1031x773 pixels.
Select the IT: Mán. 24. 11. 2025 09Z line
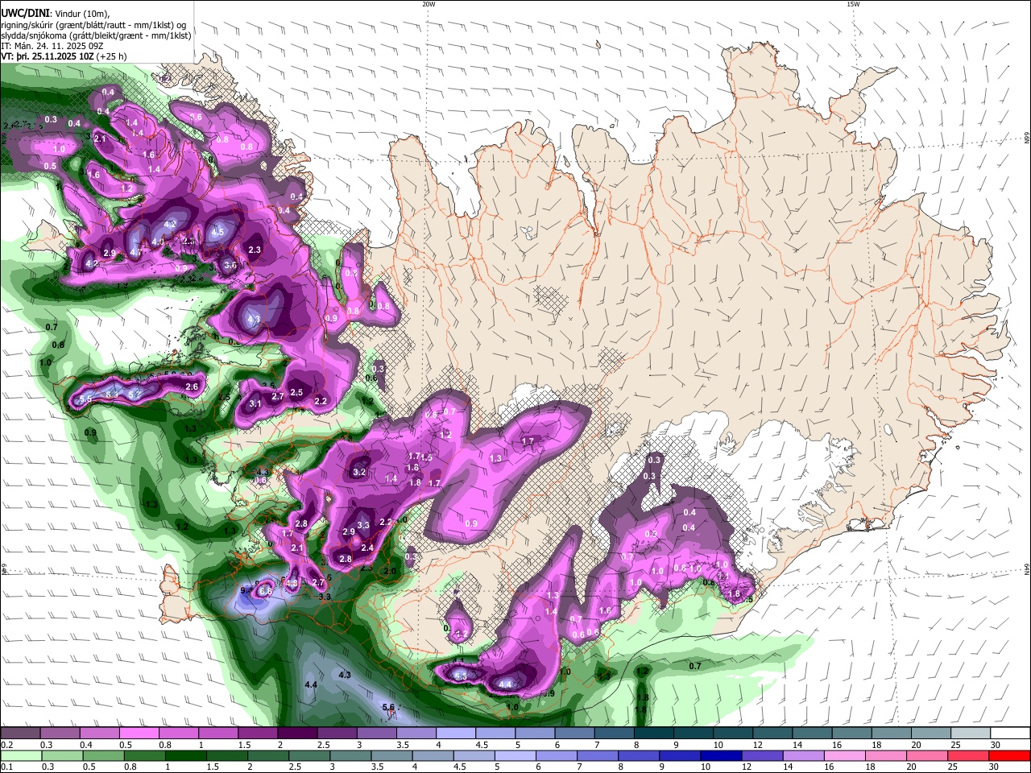click(52, 46)
